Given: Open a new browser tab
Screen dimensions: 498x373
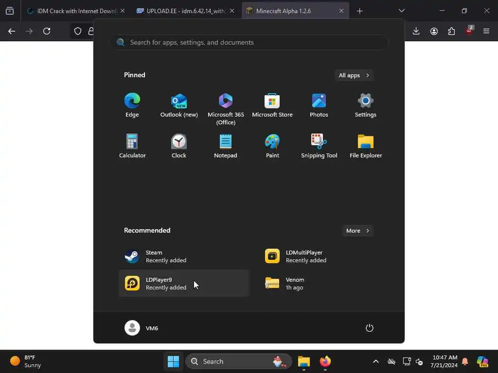Looking at the screenshot, I should 359,11.
